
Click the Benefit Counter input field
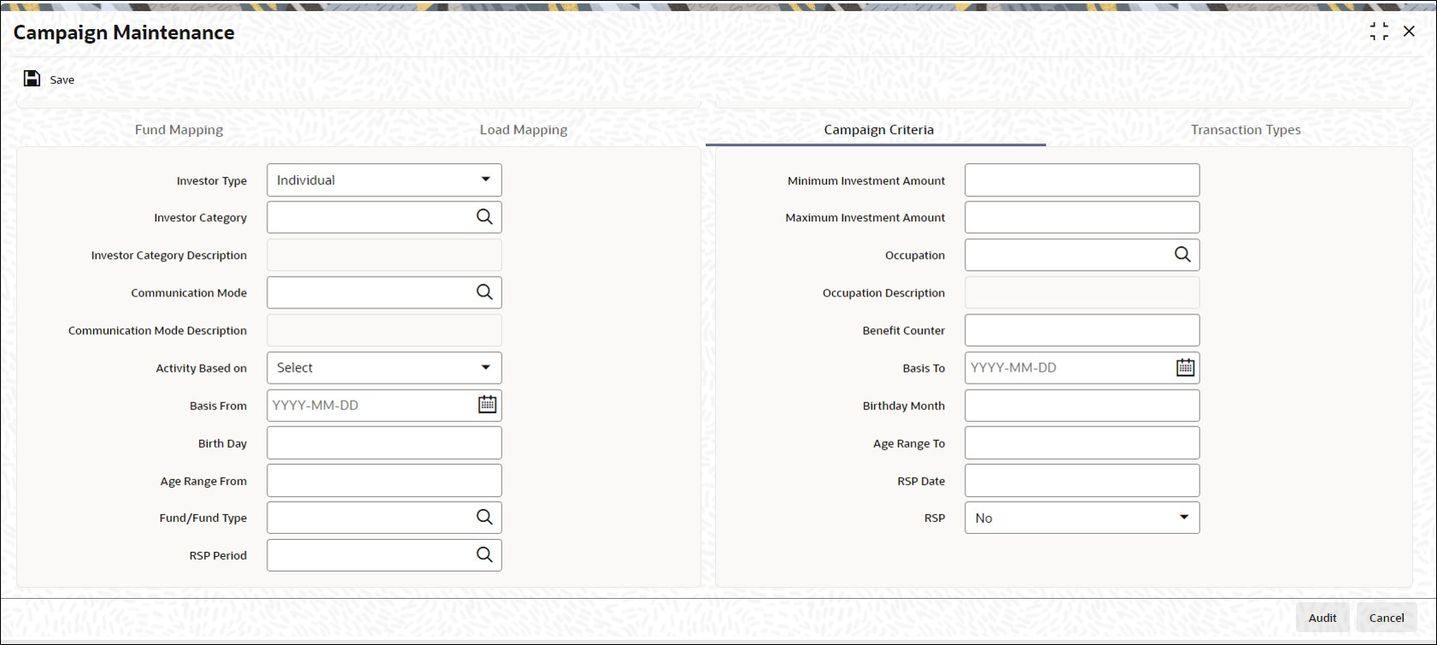(1082, 330)
